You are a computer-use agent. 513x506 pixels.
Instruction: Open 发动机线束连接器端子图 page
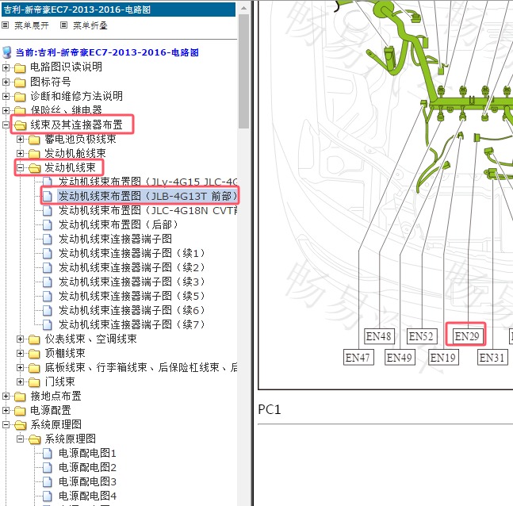coord(116,239)
